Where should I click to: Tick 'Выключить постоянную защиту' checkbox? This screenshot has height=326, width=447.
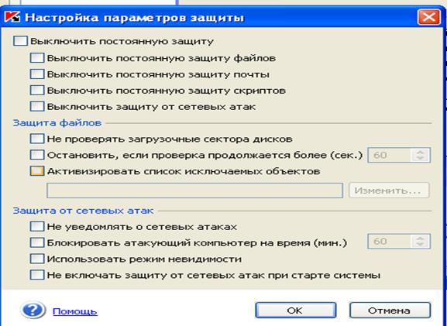point(20,41)
